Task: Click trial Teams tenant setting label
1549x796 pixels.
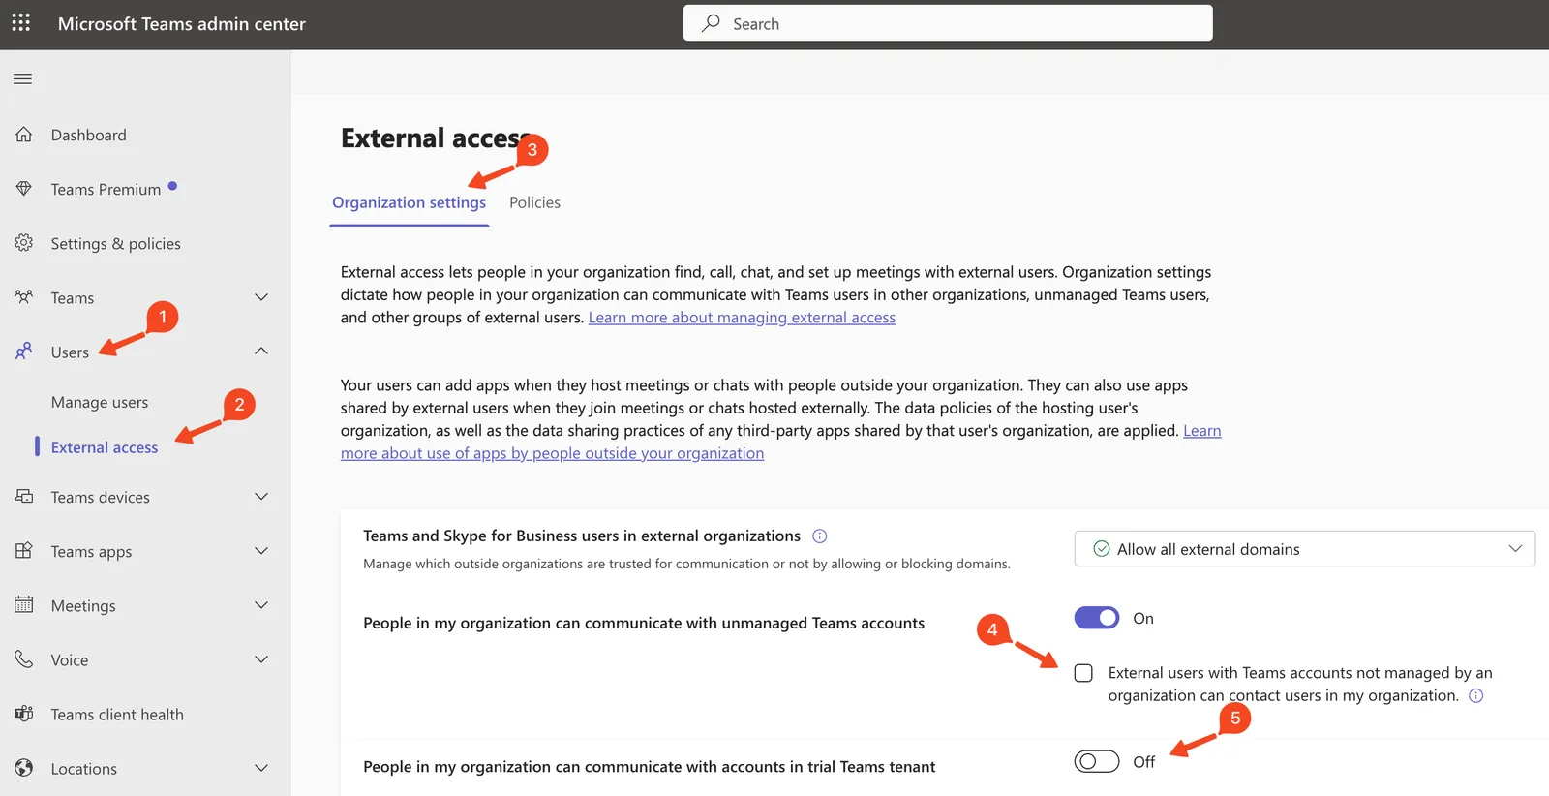Action: pyautogui.click(x=649, y=766)
